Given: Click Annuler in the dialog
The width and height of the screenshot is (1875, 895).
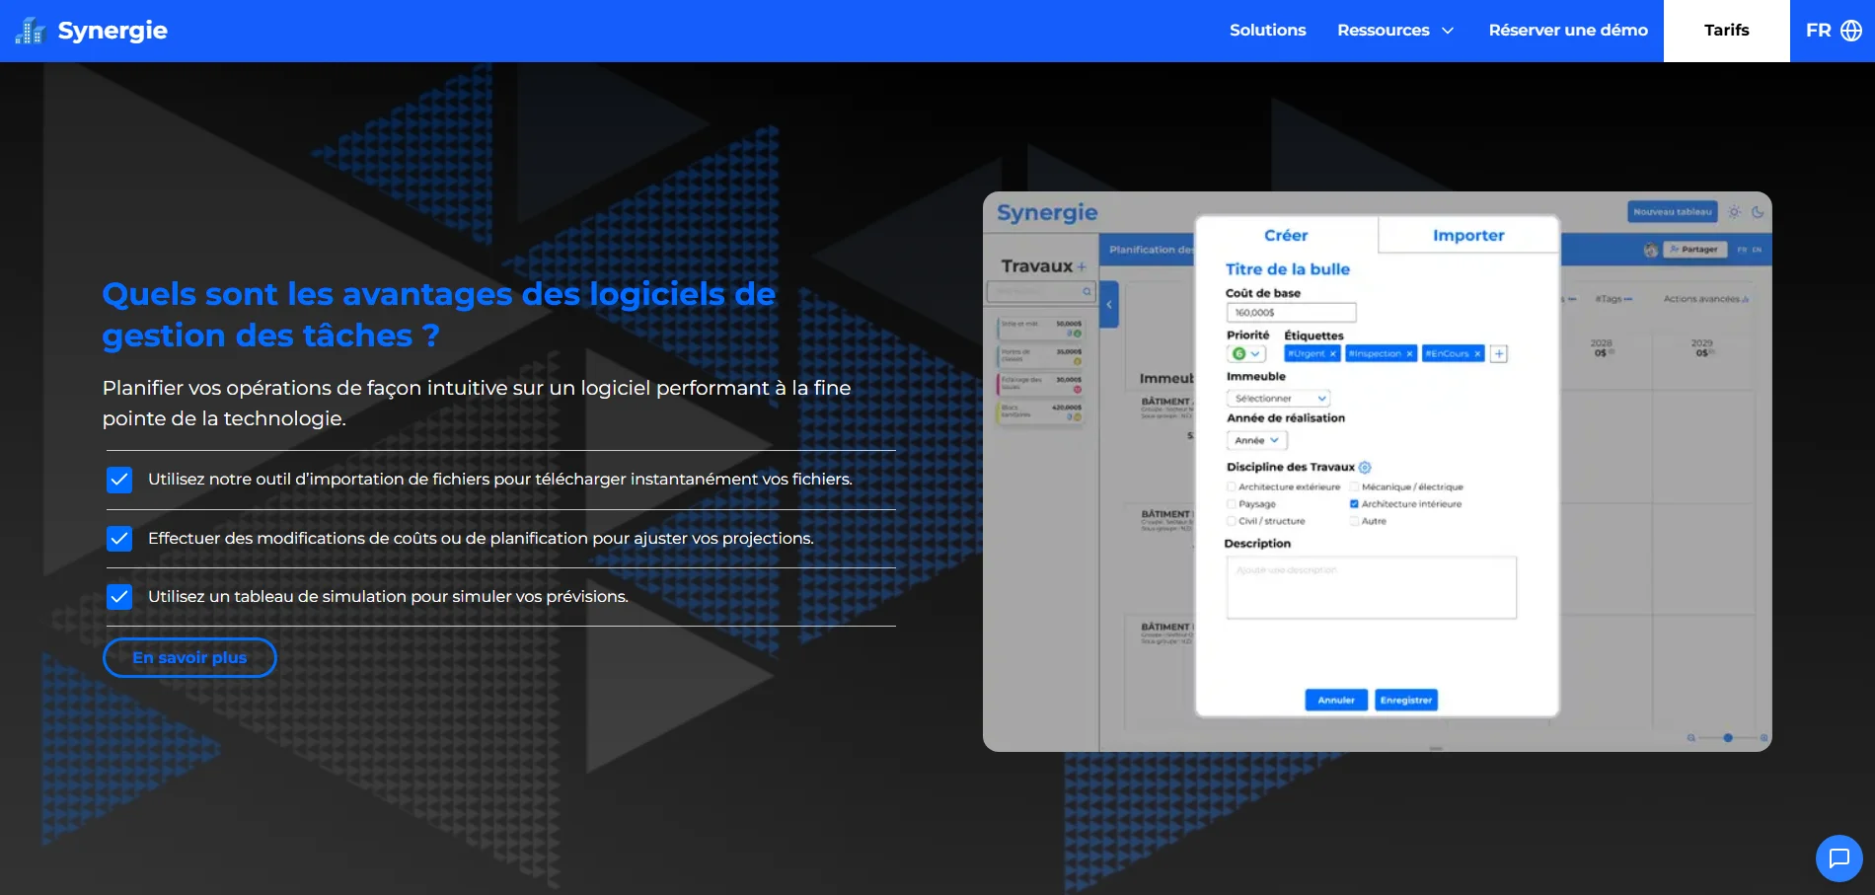Looking at the screenshot, I should point(1336,700).
